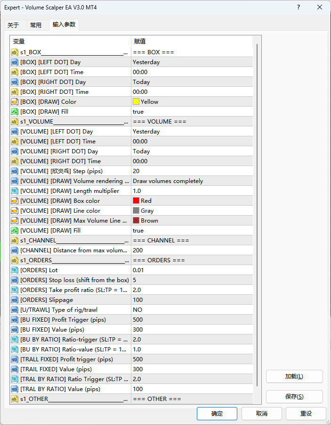
Task: Edit the [ORDERS] Lot value 0.01
Action: pos(192,270)
